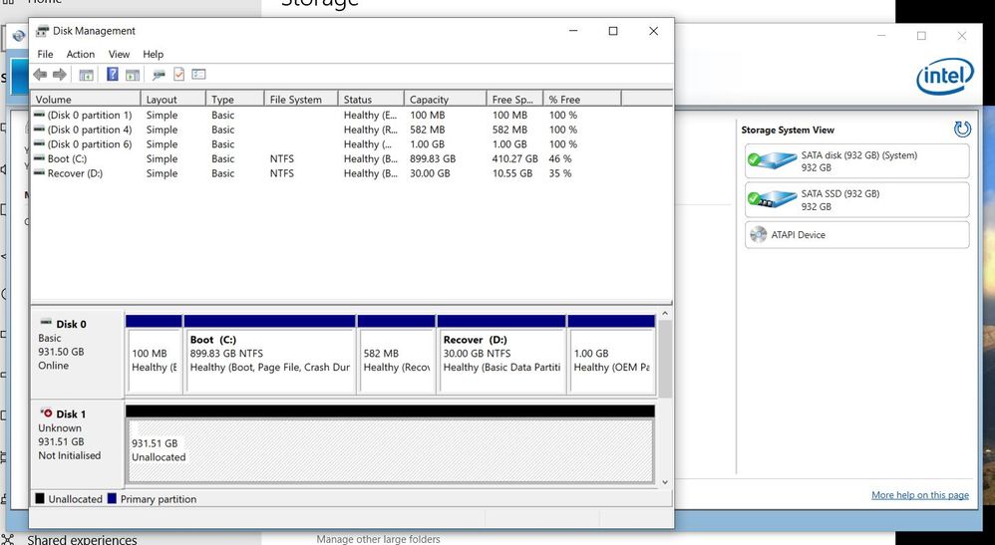Open the File menu
Viewport: 995px width, 545px height.
(45, 54)
